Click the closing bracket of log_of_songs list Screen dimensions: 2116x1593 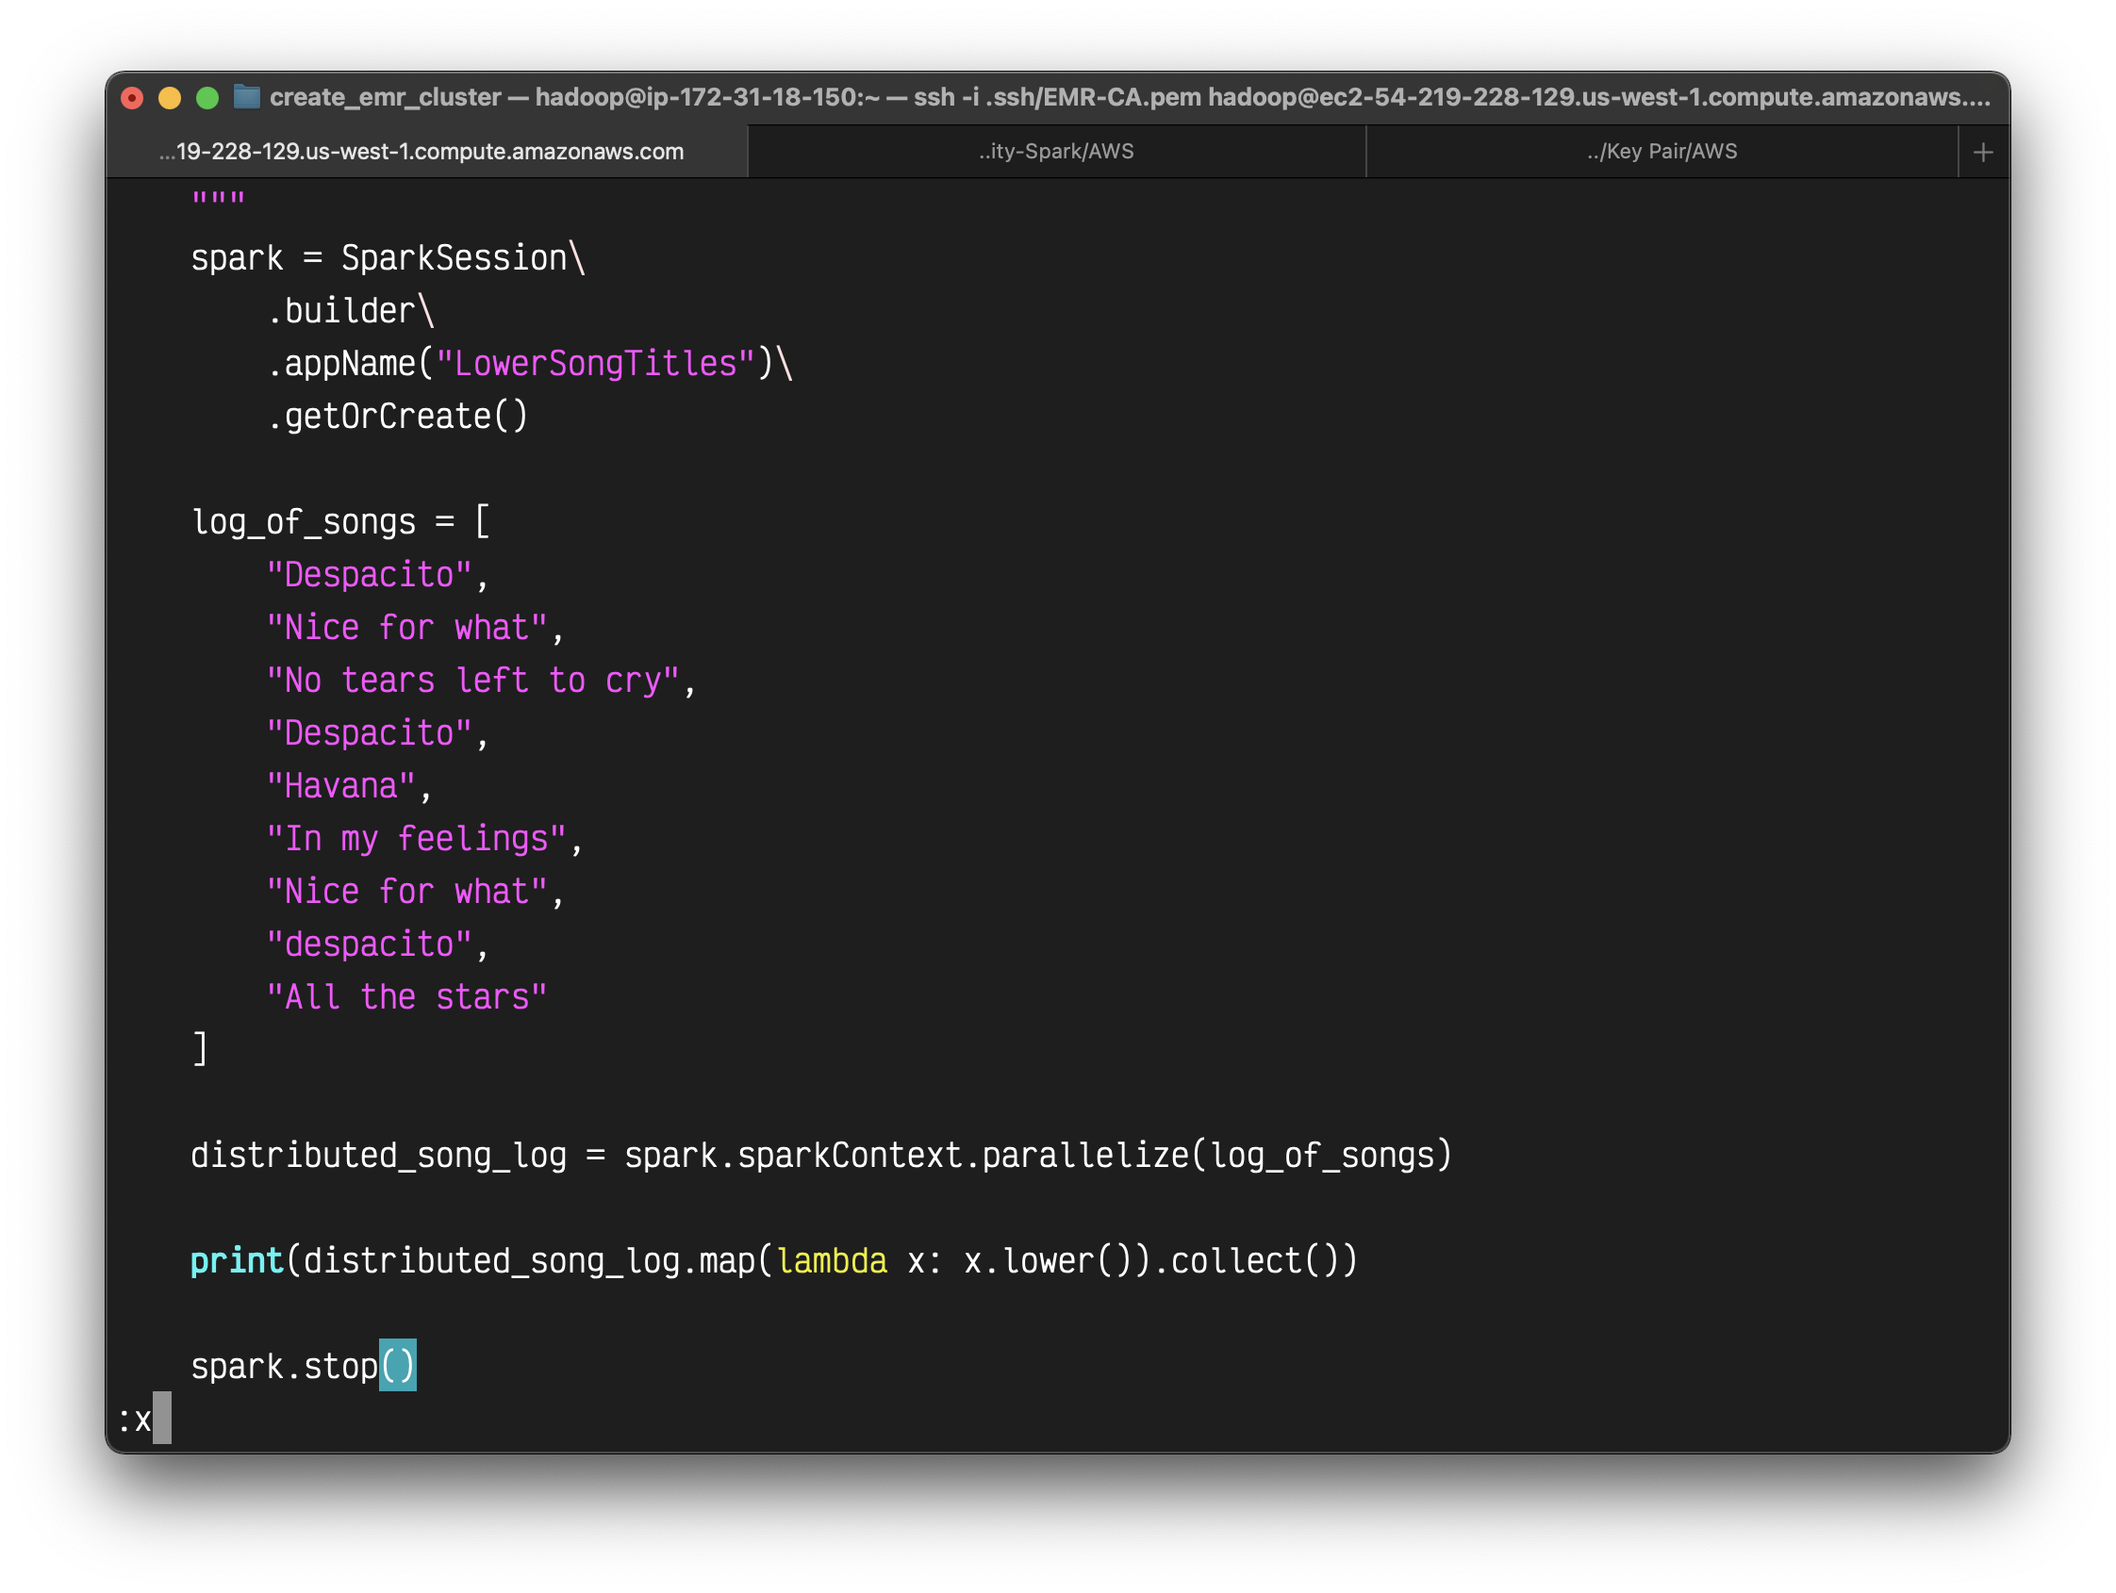point(200,1049)
